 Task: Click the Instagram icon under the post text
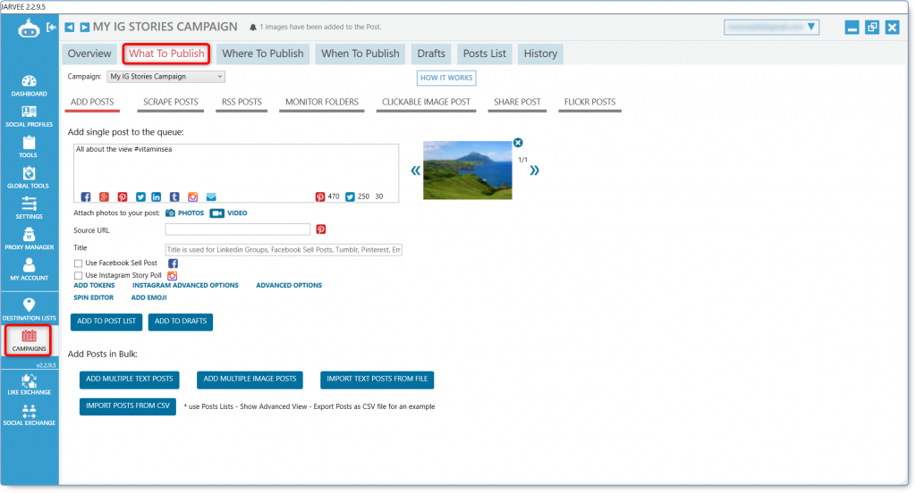(x=193, y=197)
